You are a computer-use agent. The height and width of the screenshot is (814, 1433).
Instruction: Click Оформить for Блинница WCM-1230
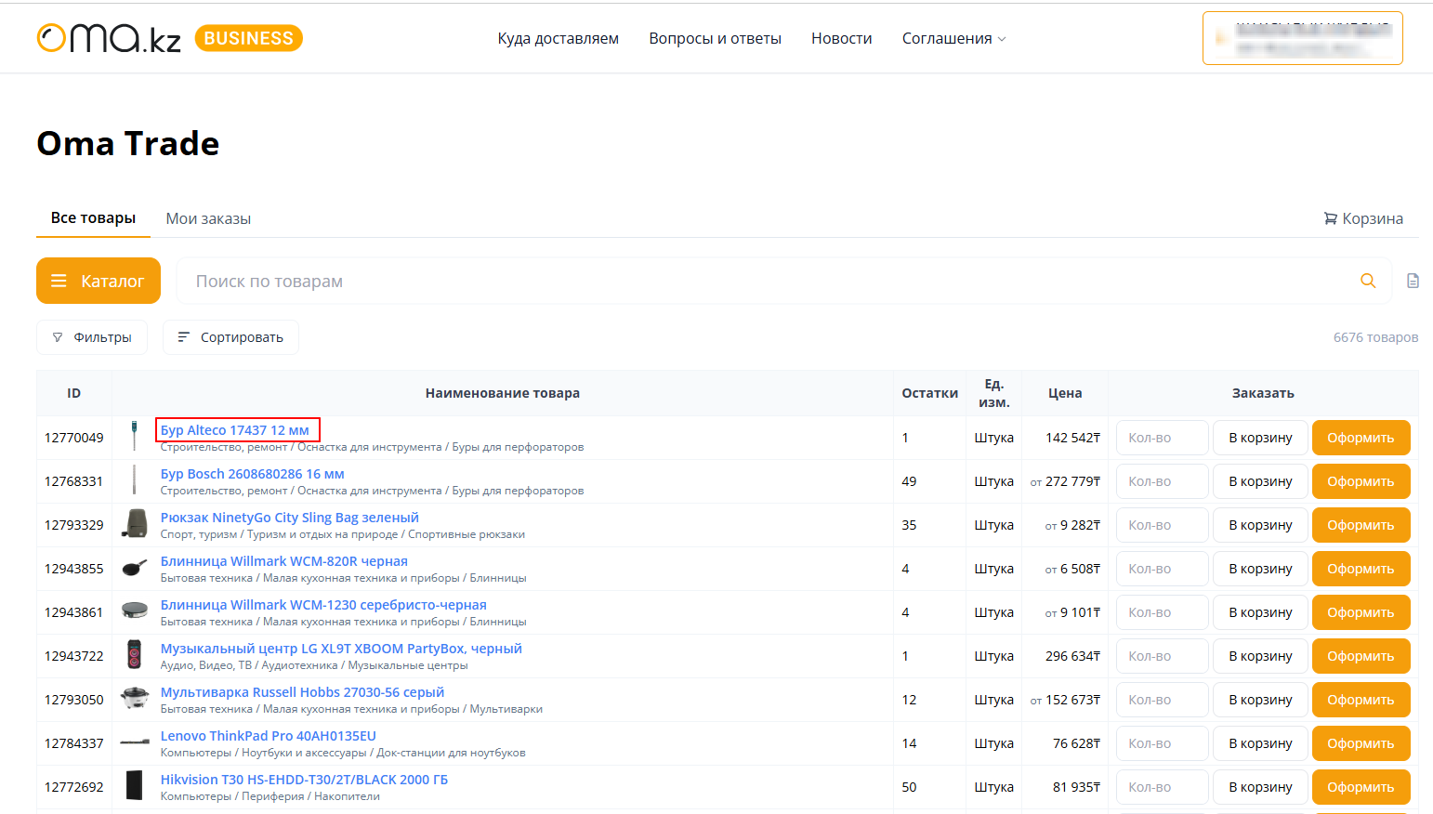tap(1361, 612)
